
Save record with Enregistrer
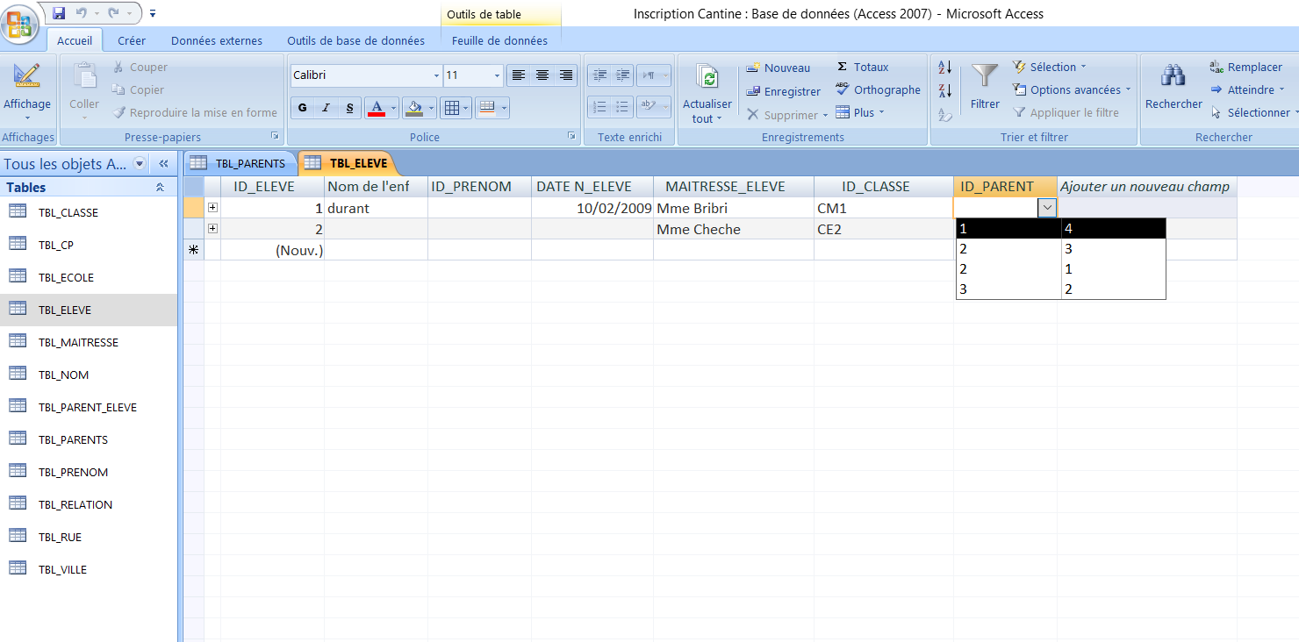[783, 91]
